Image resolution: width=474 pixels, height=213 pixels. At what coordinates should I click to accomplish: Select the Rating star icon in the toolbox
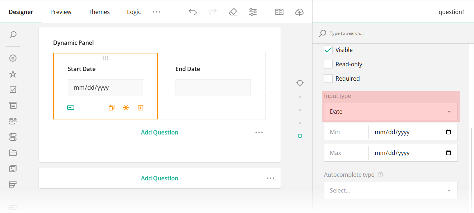13,74
